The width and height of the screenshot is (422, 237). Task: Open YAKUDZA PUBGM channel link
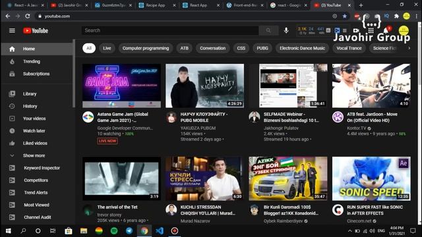click(198, 128)
